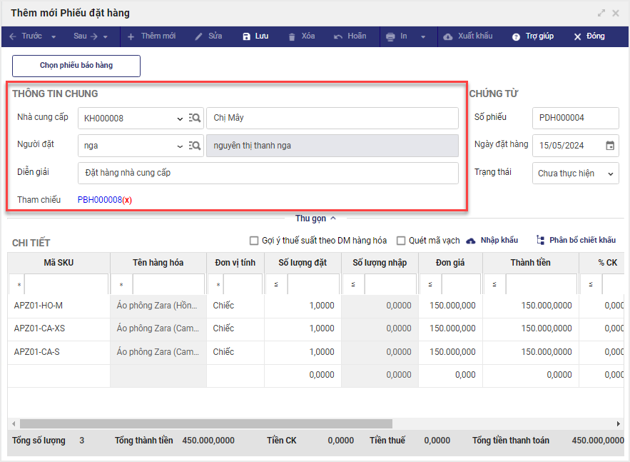Open reference link PBH000008

click(x=99, y=200)
